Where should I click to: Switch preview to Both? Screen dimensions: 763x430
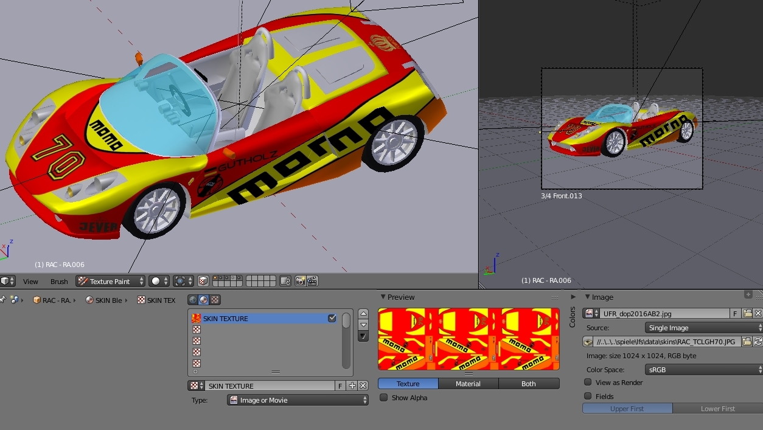click(529, 384)
